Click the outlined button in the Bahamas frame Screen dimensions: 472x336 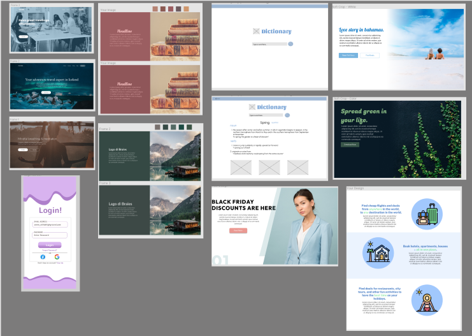(x=369, y=55)
